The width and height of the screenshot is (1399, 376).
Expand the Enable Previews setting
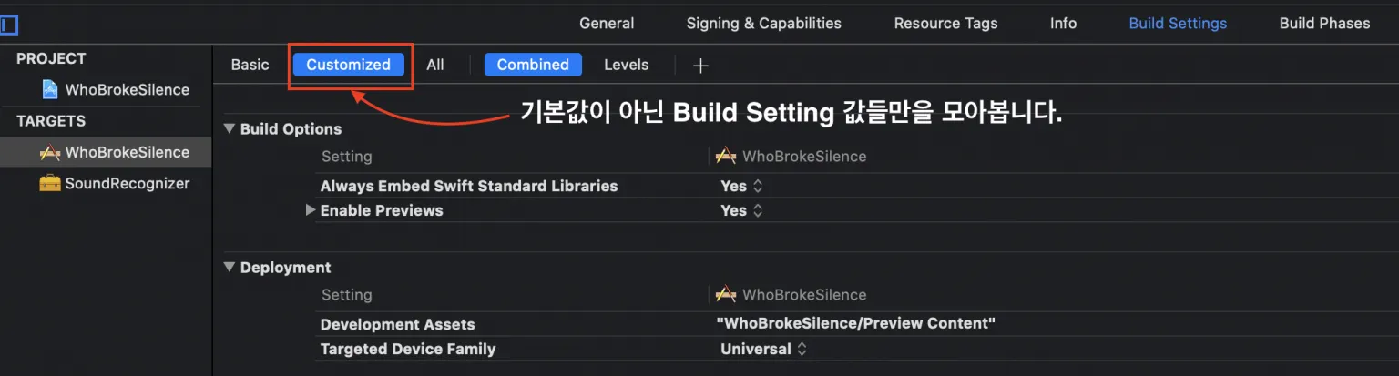311,210
